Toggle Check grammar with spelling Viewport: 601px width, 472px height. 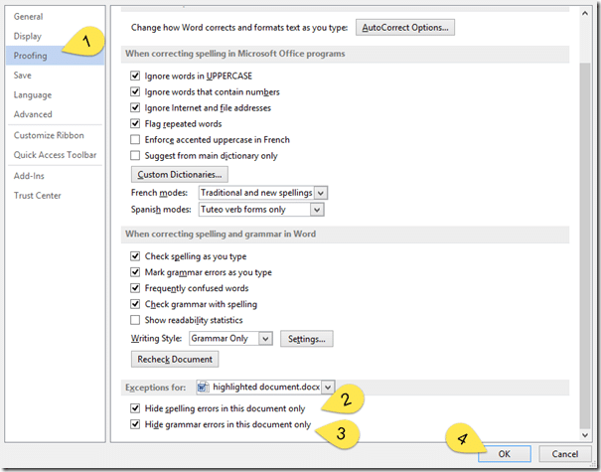(135, 304)
